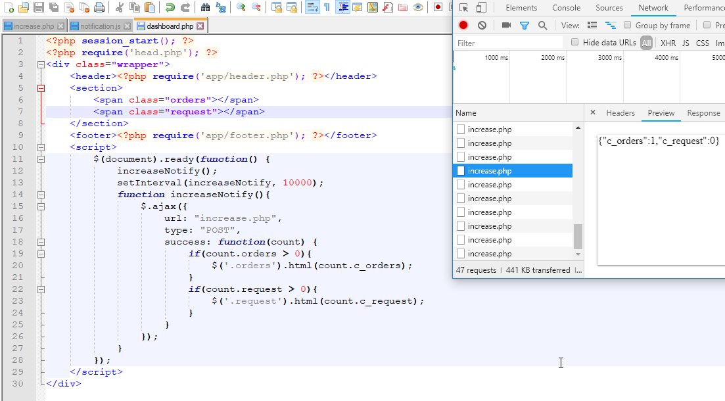Switch to the Console tab
This screenshot has height=401, width=725.
pos(566,8)
